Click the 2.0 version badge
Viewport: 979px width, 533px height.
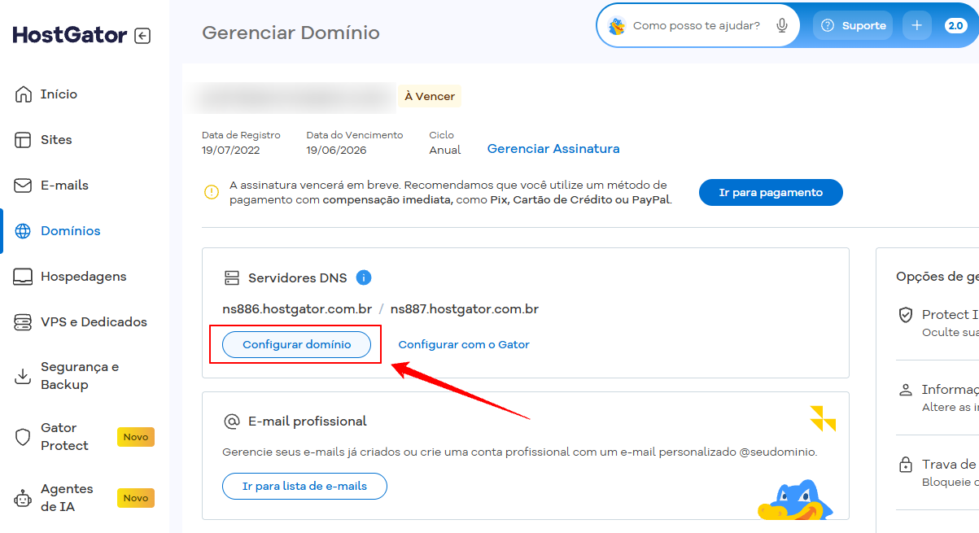click(955, 25)
